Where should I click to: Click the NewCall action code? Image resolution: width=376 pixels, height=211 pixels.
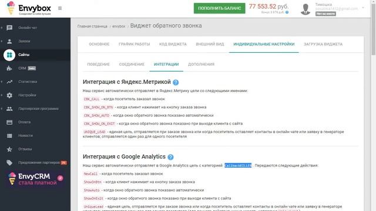coord(90,174)
